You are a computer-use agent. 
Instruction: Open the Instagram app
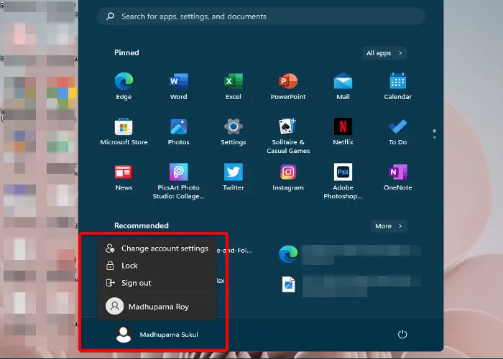point(288,177)
